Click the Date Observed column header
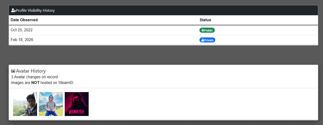The height and width of the screenshot is (125, 323). [24, 20]
